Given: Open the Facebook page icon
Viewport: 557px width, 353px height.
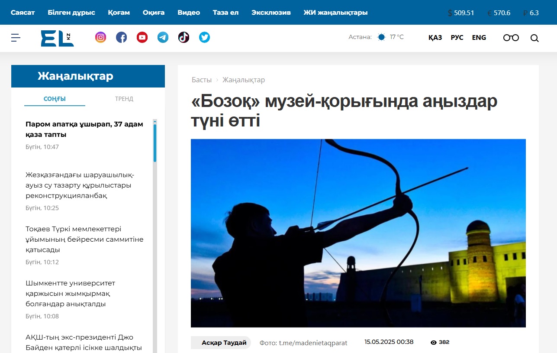Looking at the screenshot, I should pyautogui.click(x=122, y=37).
